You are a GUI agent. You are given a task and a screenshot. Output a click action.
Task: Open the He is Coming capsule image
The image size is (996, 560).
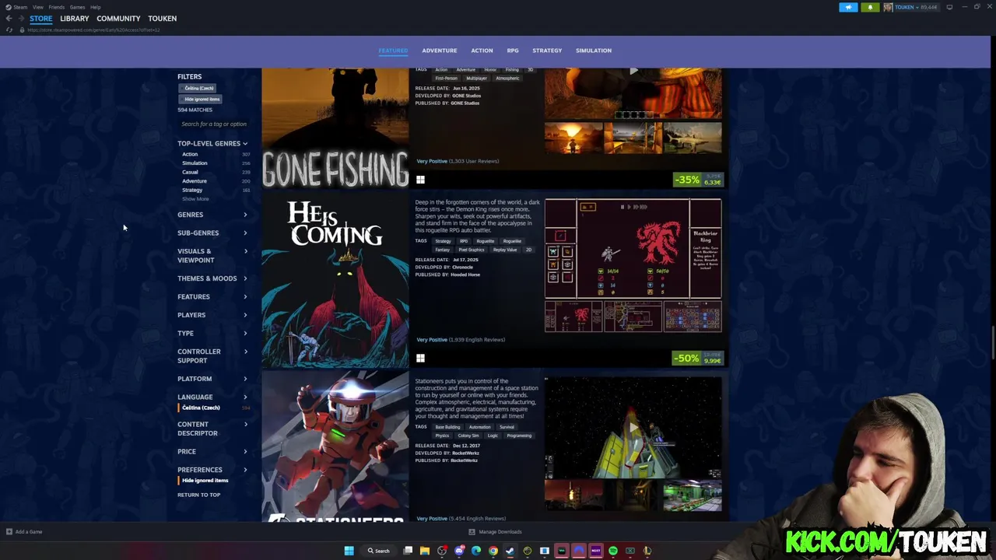pyautogui.click(x=335, y=282)
